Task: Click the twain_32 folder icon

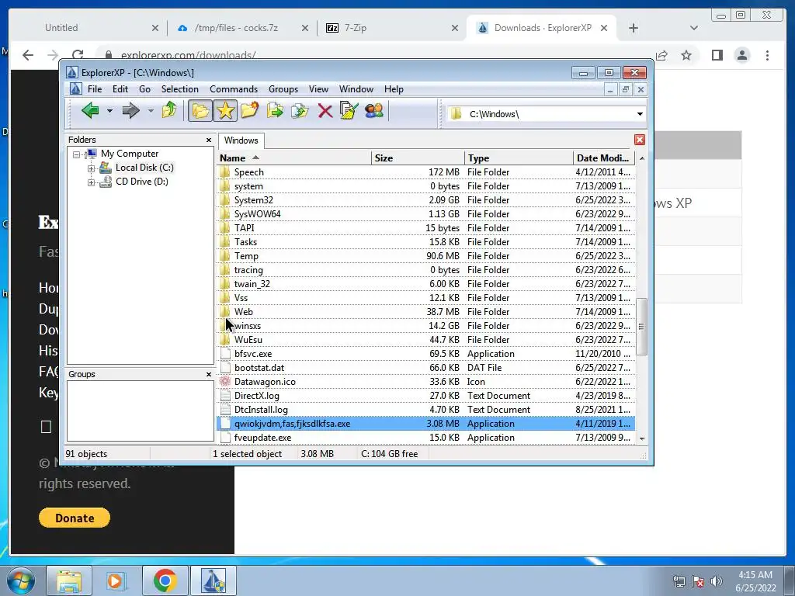Action: coord(224,284)
